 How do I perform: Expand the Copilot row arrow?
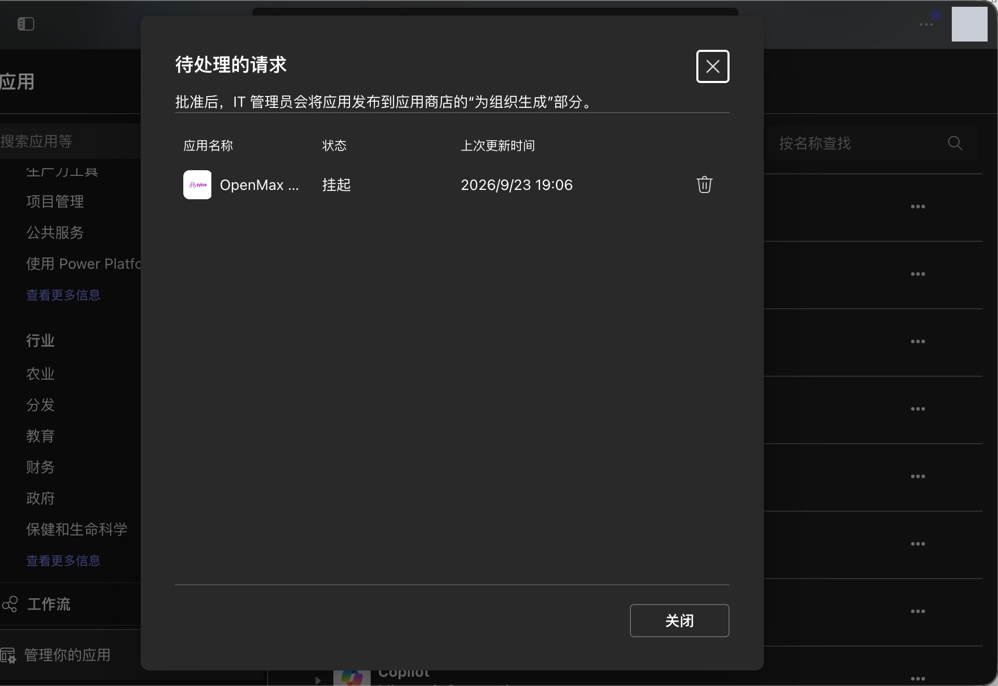318,680
